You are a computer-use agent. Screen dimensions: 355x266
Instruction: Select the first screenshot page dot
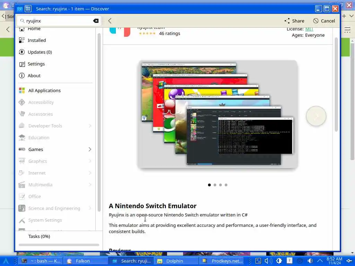209,185
